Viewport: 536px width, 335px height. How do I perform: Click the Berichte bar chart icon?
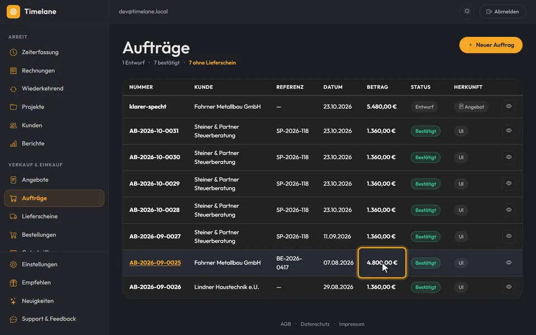click(13, 143)
